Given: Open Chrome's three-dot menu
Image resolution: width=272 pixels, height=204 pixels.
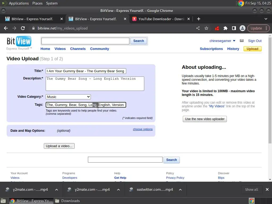Looking at the screenshot, I should (x=266, y=28).
